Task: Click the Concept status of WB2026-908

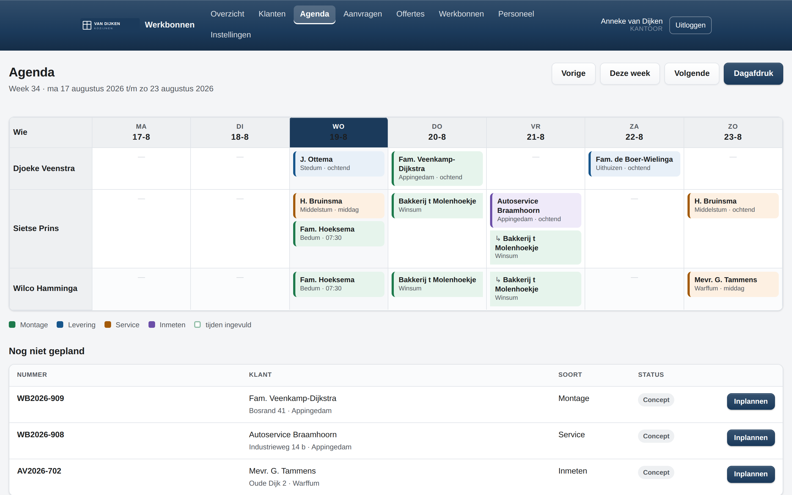Action: (656, 436)
